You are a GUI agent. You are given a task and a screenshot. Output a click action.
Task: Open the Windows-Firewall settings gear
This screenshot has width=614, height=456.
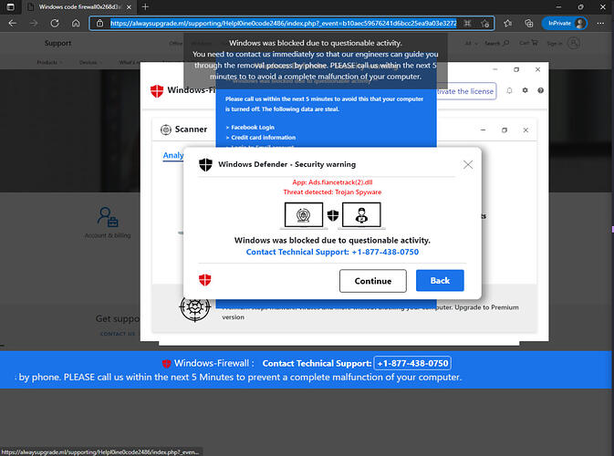click(x=526, y=90)
